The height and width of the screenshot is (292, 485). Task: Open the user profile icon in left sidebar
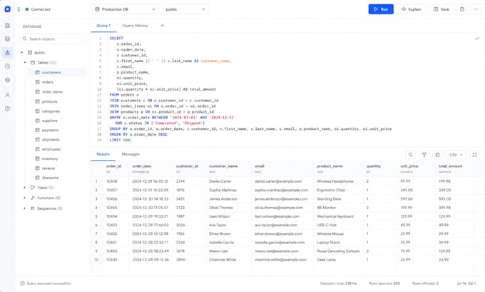pyautogui.click(x=7, y=95)
